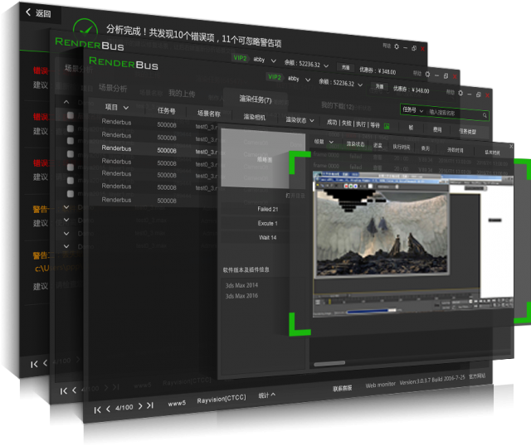Screen dimensions: 531x446
Task: Click the green analysis-complete checkmark icon
Action: click(x=85, y=30)
